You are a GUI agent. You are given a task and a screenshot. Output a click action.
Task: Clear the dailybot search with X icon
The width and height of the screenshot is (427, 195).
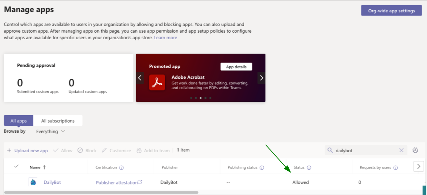(401, 150)
